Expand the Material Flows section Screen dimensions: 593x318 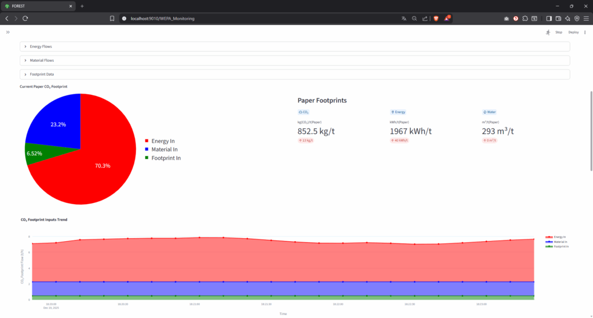[42, 60]
